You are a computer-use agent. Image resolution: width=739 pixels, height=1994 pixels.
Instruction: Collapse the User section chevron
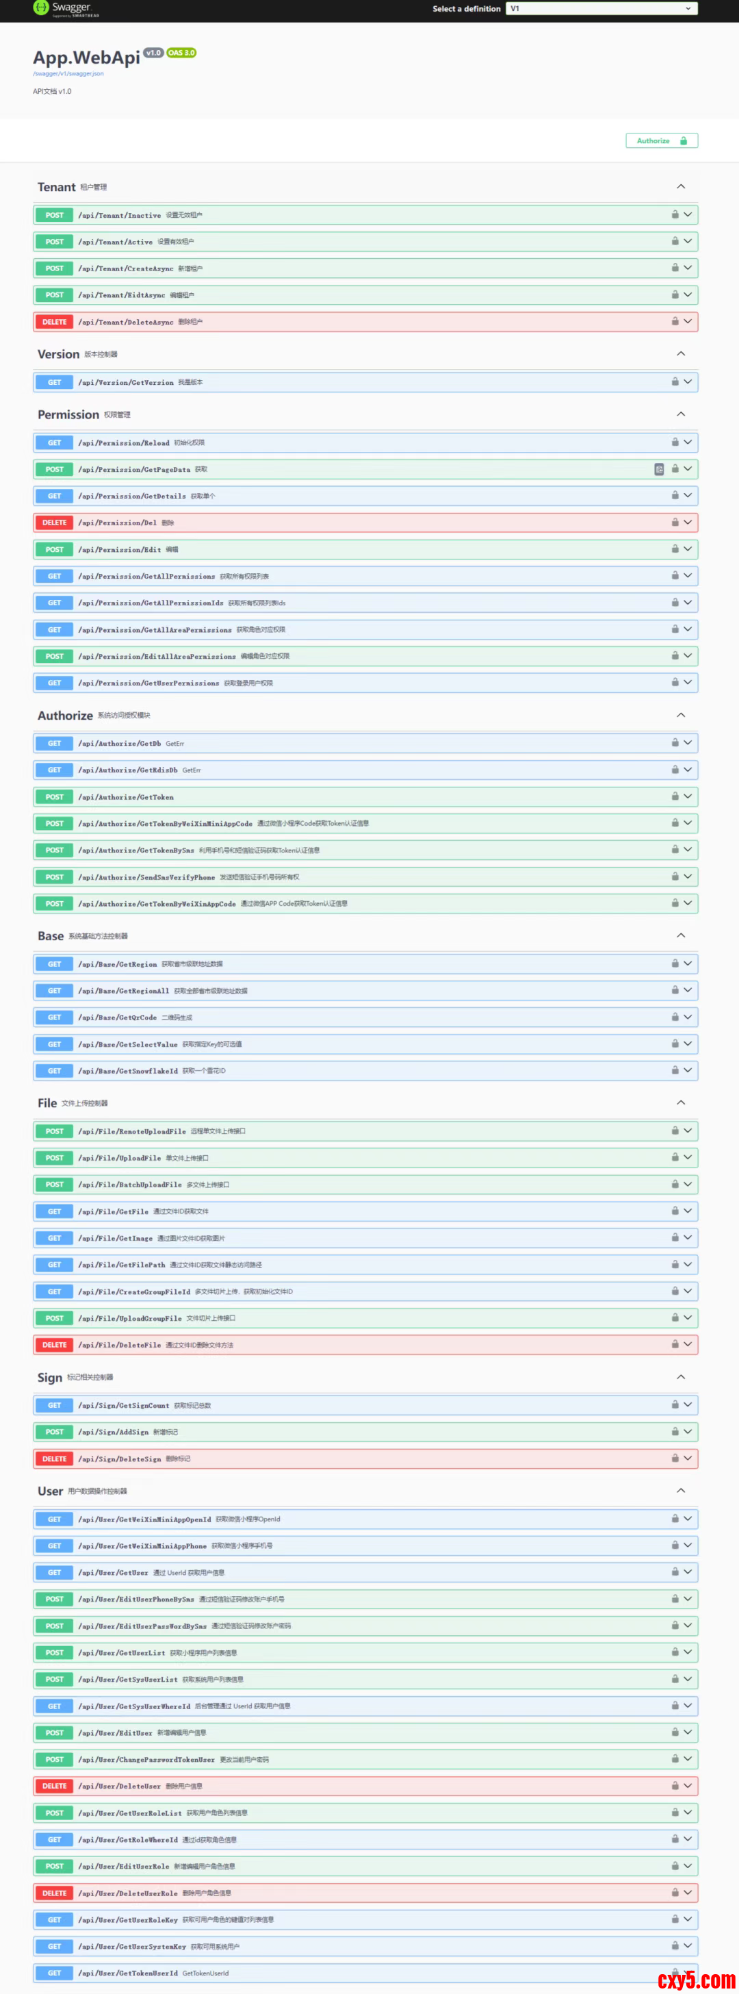681,1491
